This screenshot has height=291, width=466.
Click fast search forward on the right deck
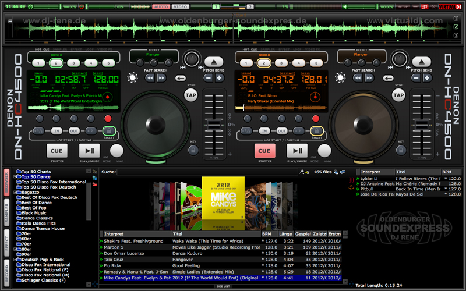369,77
